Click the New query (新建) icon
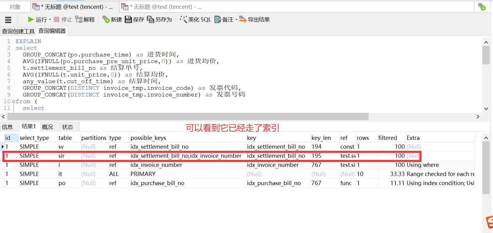 coord(106,19)
